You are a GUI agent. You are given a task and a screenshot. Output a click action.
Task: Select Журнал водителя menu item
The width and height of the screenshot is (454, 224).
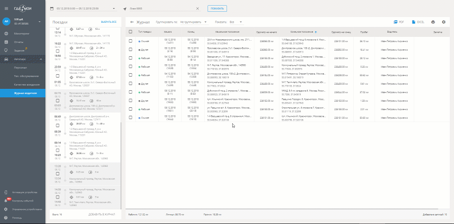23,93
